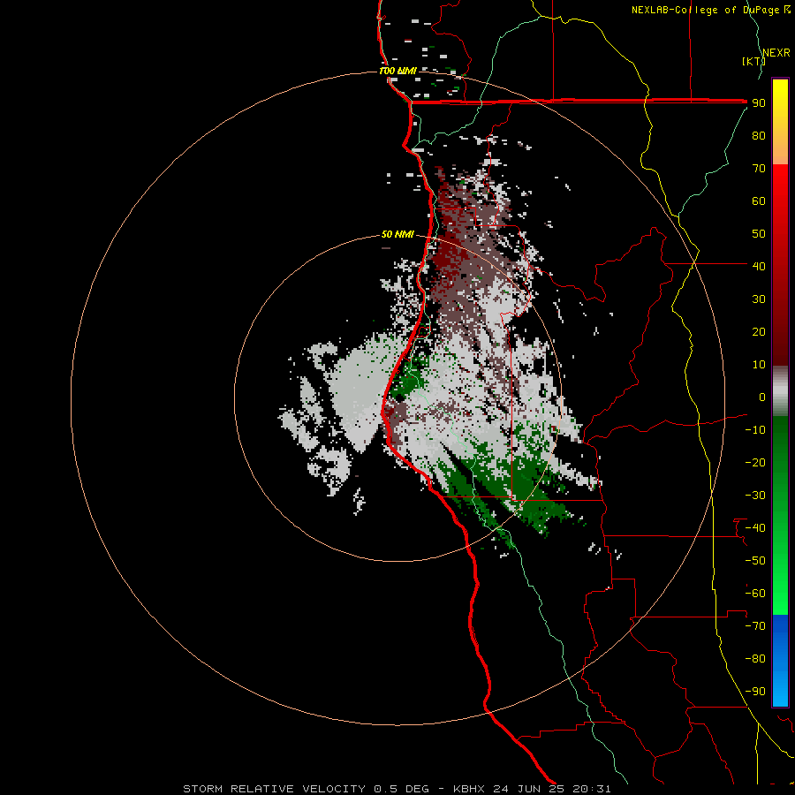795x795 pixels.
Task: Click the KT units label above the scale
Action: [x=753, y=61]
